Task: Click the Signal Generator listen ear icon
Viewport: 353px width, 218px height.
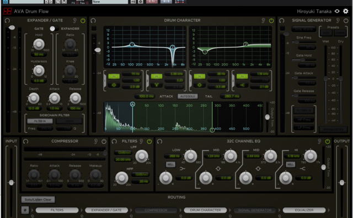Action: (338, 21)
